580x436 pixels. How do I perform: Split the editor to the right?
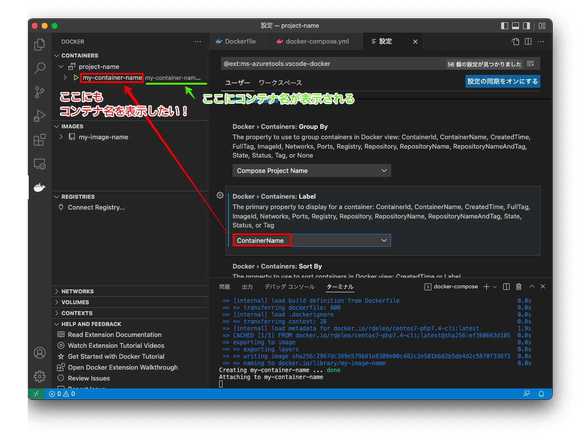pos(528,42)
